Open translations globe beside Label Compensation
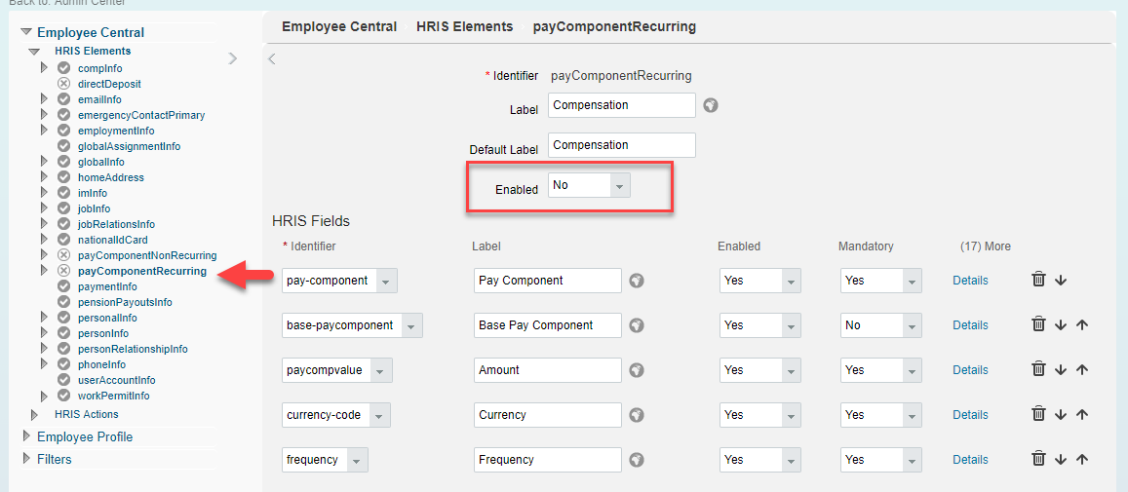Screen dimensions: 1128x492 [x=711, y=105]
